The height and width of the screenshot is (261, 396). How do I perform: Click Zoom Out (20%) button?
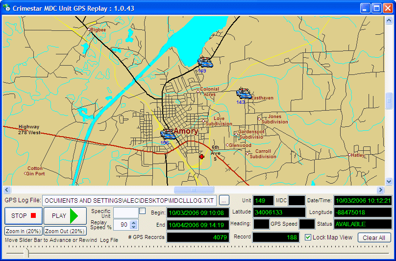pos(65,231)
